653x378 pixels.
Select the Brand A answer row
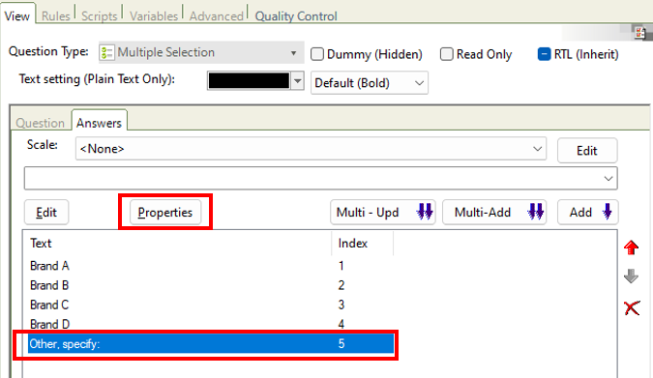tap(211, 266)
